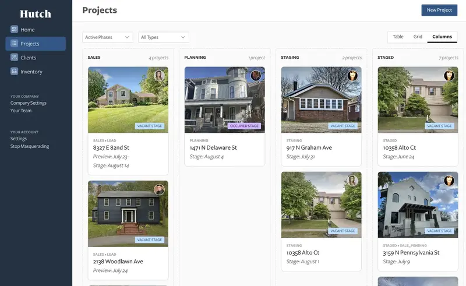Click the STAGED column header
The image size is (466, 286).
coord(386,58)
